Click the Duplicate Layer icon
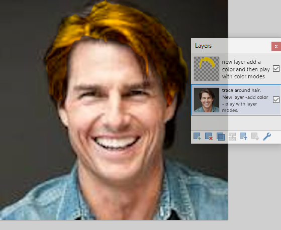 click(221, 137)
